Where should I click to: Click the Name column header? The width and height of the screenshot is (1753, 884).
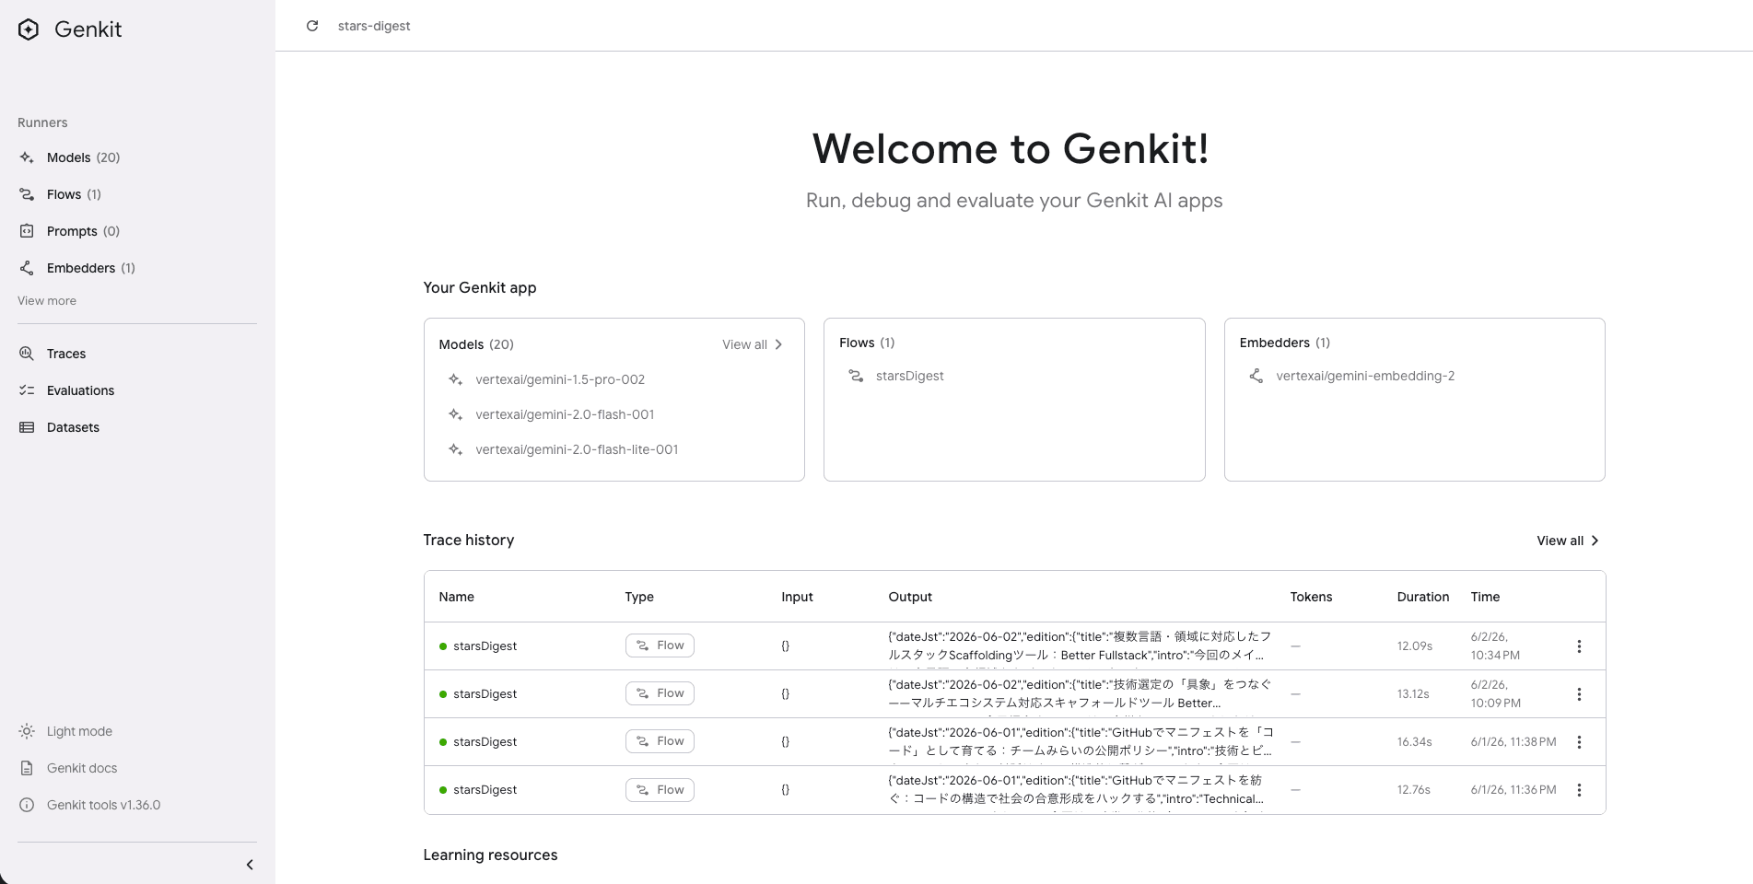coord(456,597)
